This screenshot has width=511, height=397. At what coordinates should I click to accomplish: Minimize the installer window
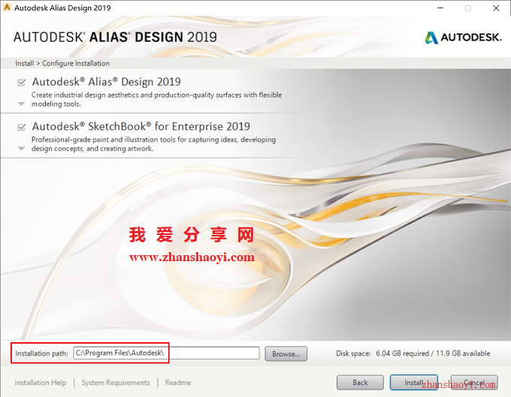tap(440, 8)
